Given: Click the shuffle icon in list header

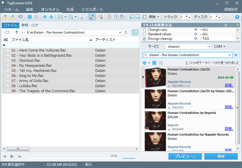Looking at the screenshot, I should coord(6,40).
